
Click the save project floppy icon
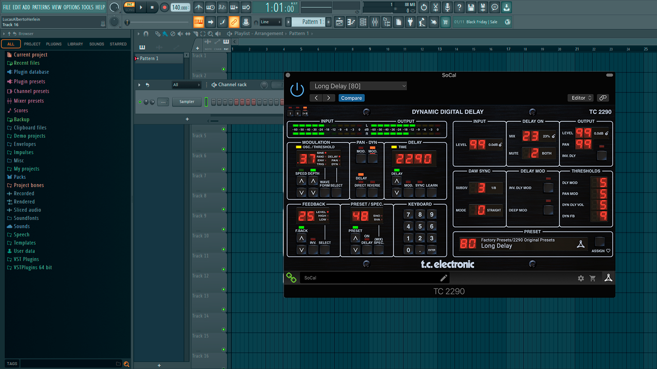tap(471, 7)
